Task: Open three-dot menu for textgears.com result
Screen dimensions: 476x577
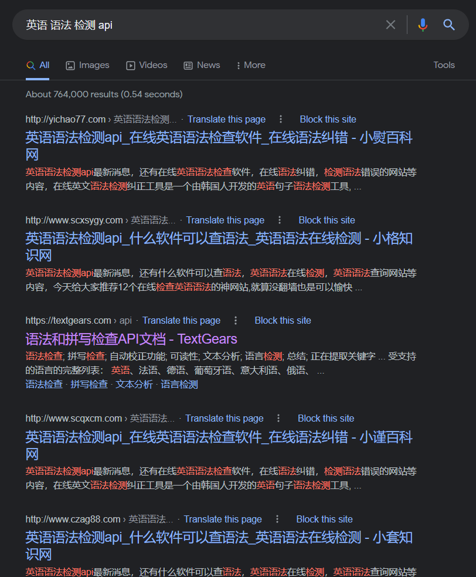Action: point(236,321)
